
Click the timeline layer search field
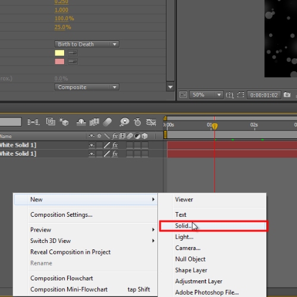pyautogui.click(x=10, y=122)
